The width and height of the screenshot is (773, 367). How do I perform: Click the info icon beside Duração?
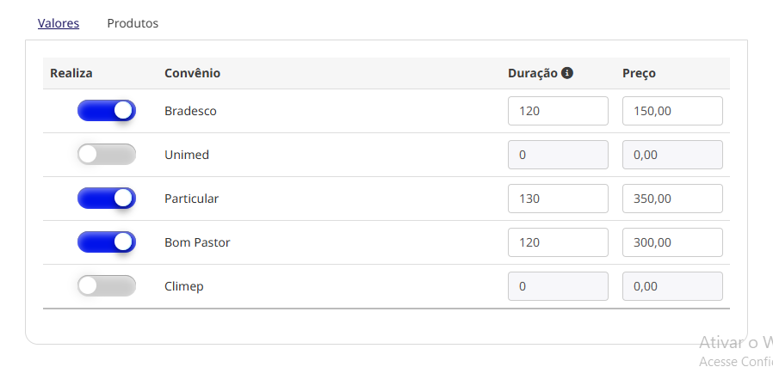[567, 73]
